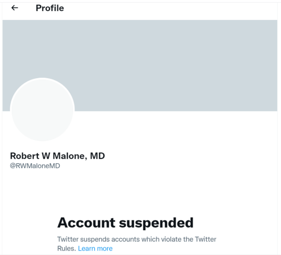Image resolution: width=281 pixels, height=255 pixels.
Task: Click the @RWMaloneMD handle
Action: click(x=35, y=166)
